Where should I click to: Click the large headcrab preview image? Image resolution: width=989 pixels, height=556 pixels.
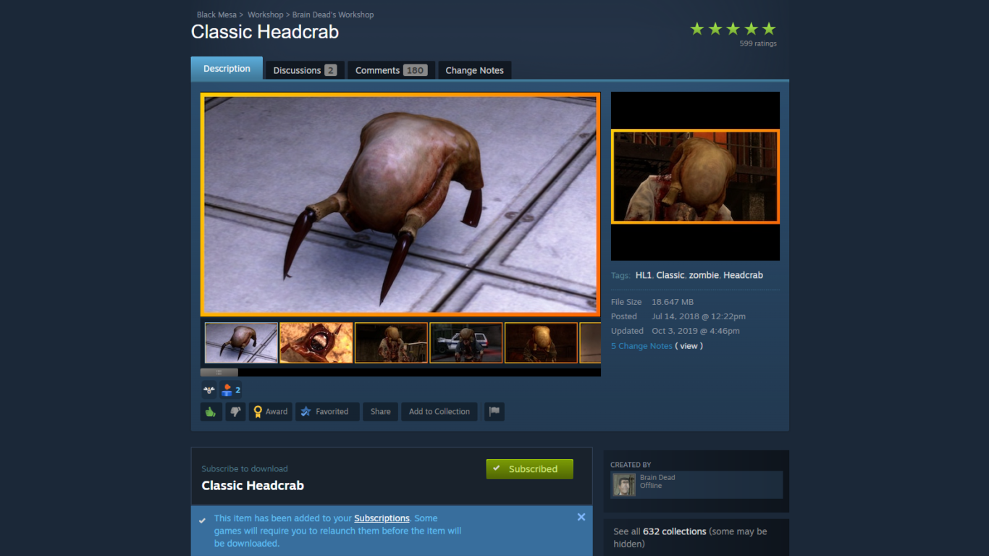coord(400,204)
